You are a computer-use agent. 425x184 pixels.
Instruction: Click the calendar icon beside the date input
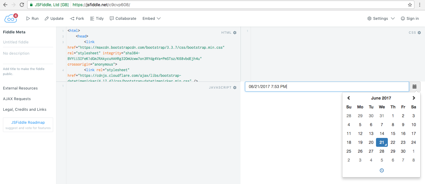tap(414, 86)
